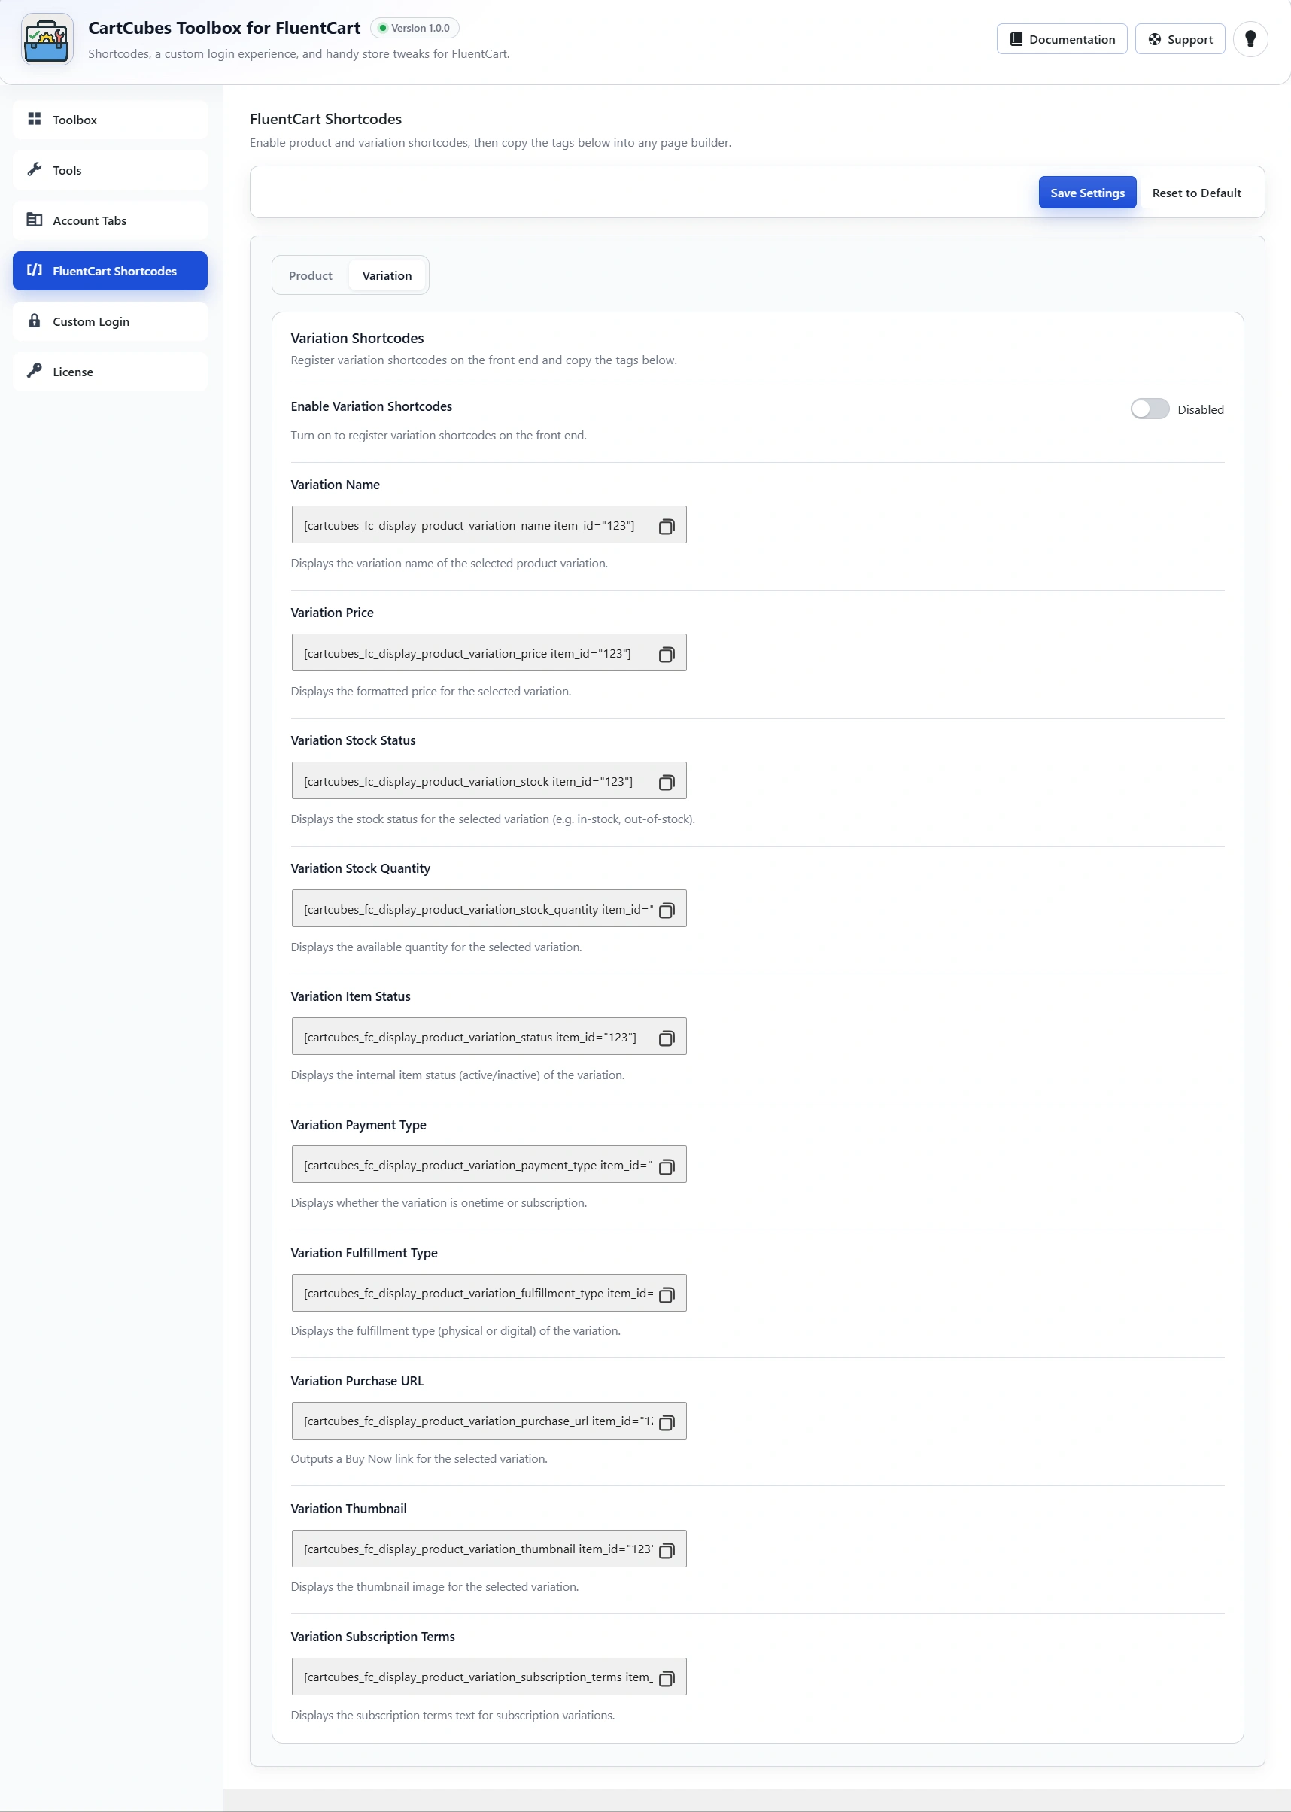1291x1812 pixels.
Task: Open the Custom Login sidebar menu item
Action: [111, 321]
